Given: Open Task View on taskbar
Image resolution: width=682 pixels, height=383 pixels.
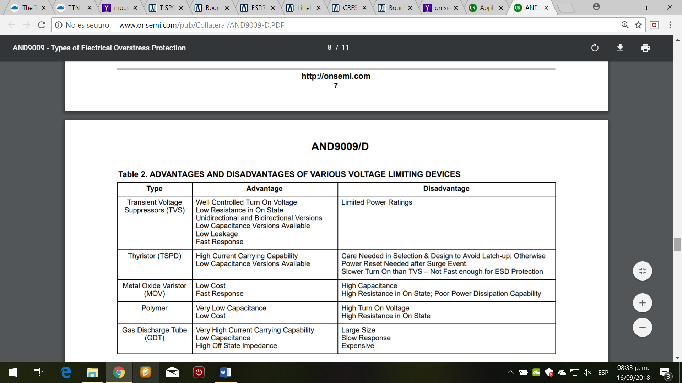Looking at the screenshot, I should coord(38,372).
